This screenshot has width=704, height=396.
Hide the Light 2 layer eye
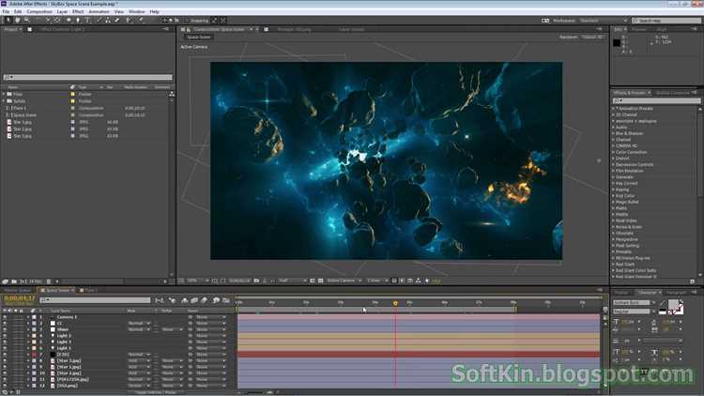click(x=5, y=336)
